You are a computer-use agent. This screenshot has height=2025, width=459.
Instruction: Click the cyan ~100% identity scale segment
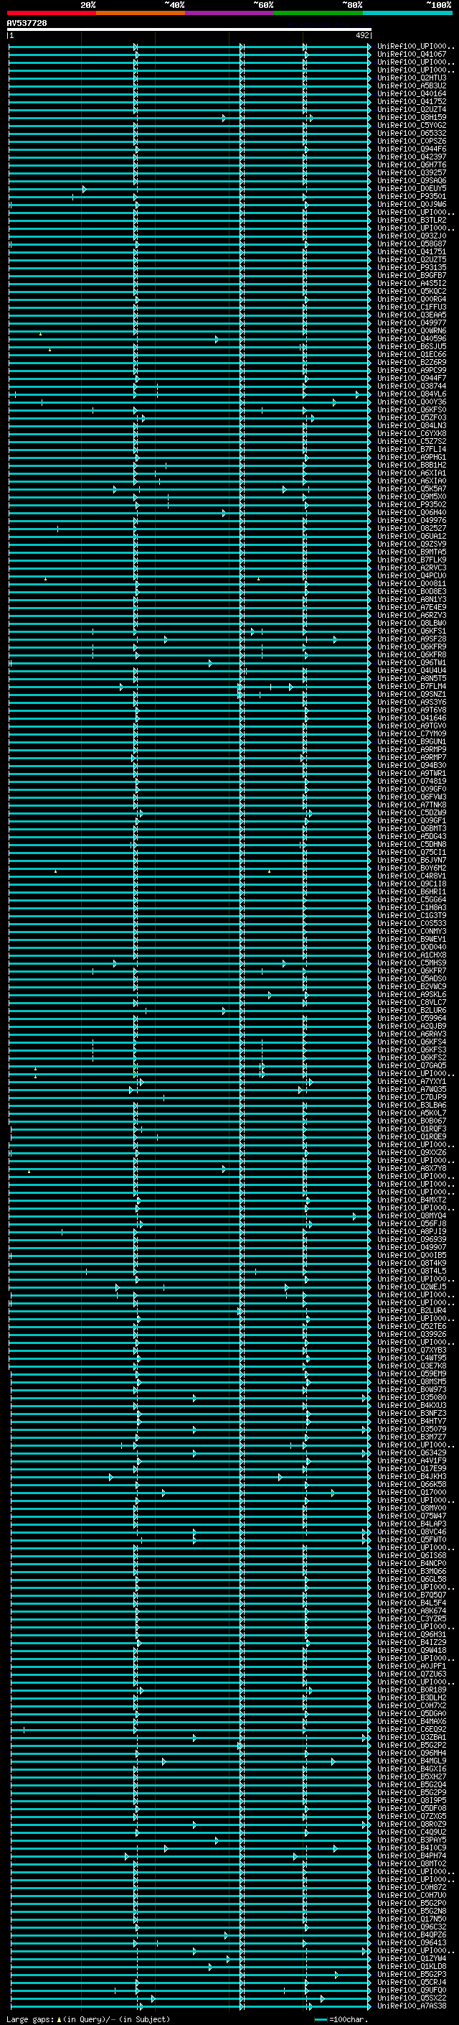tap(407, 13)
